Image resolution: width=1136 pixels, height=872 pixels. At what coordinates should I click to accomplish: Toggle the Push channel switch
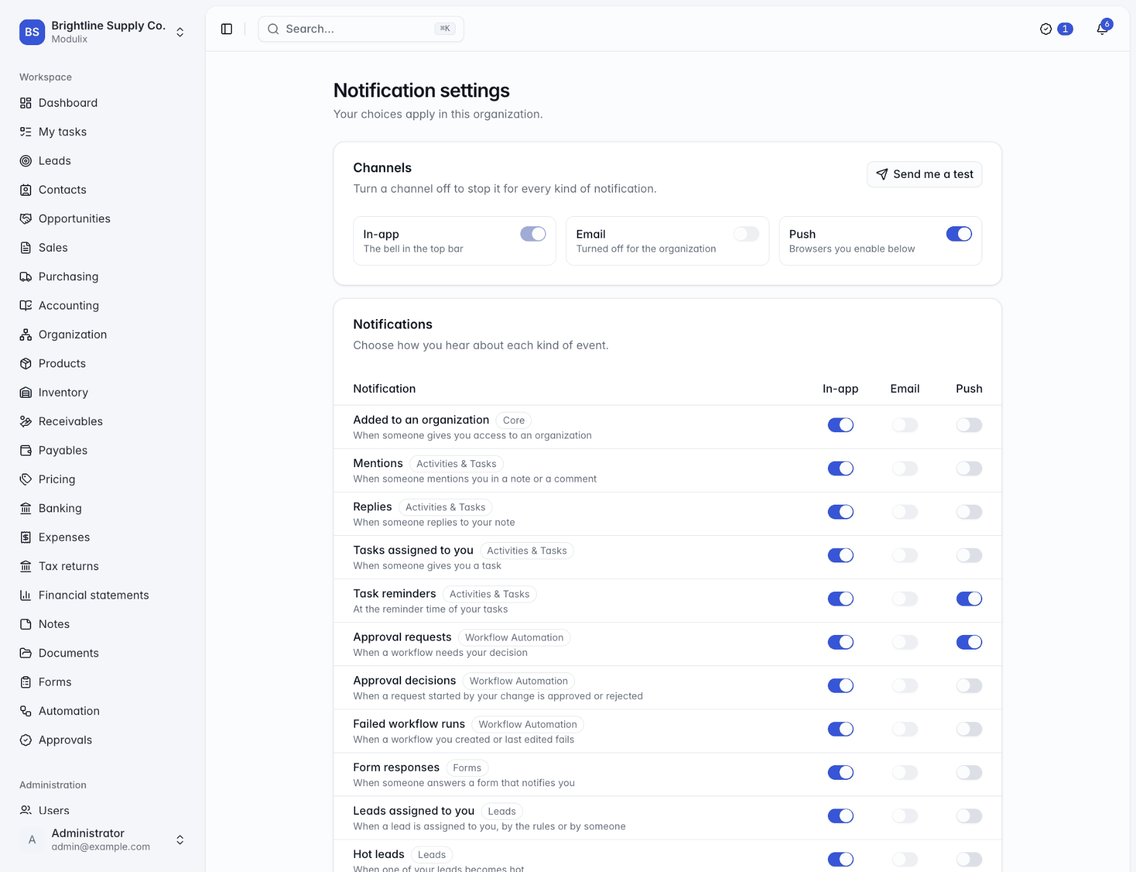(959, 234)
